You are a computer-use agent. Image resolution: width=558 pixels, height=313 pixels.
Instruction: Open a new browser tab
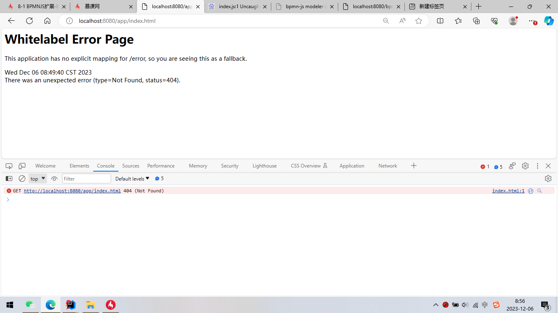[x=479, y=7]
